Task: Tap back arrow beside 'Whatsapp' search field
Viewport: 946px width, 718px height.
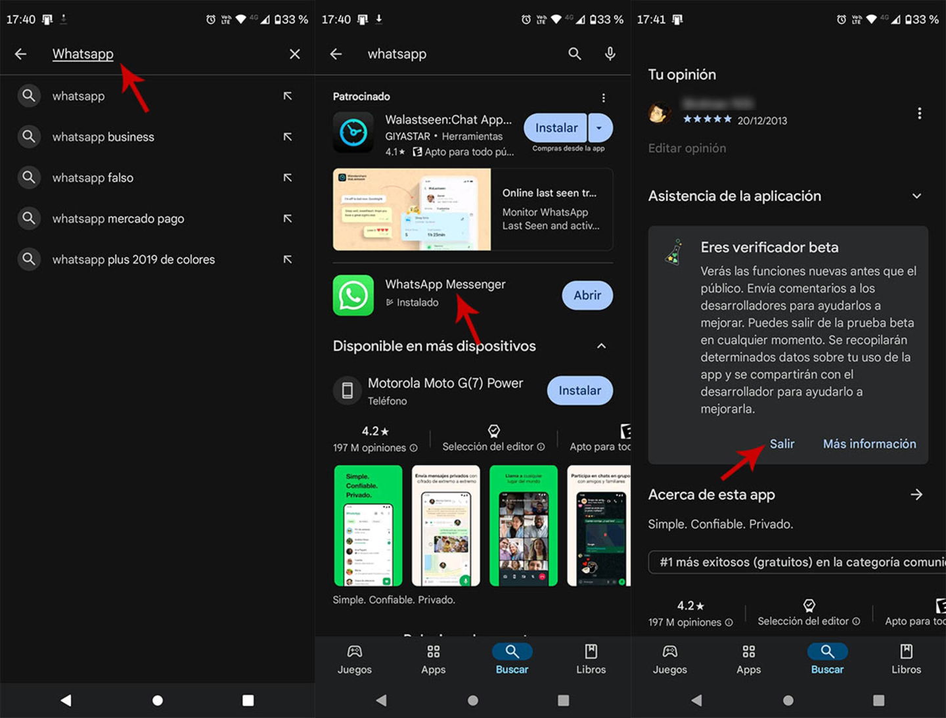Action: point(20,54)
